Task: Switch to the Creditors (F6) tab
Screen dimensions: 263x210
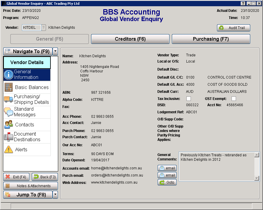Action: [x=130, y=39]
